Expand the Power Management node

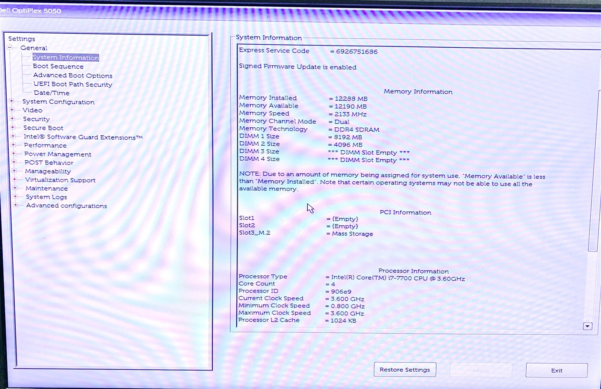pos(14,153)
